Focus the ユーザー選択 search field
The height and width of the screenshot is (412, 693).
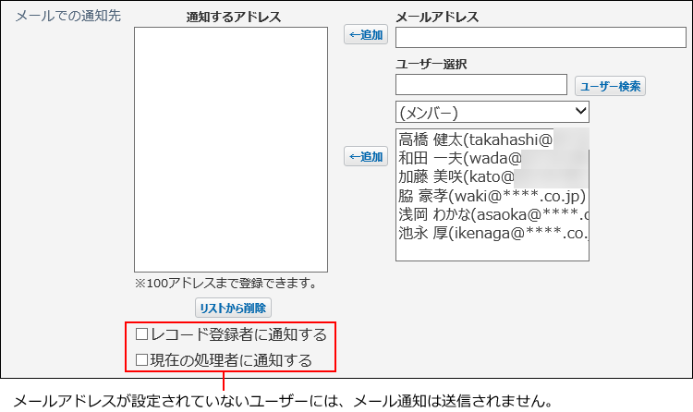click(x=480, y=84)
